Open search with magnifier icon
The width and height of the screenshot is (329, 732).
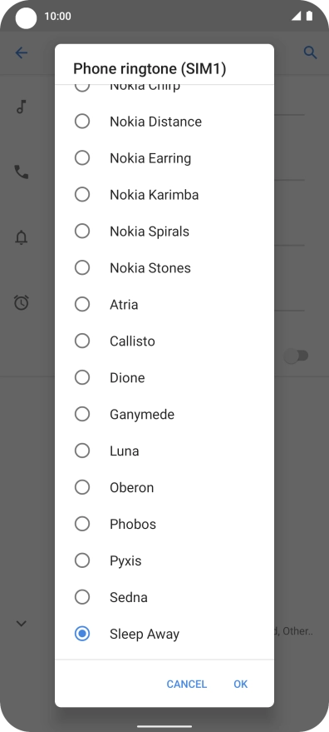coord(311,52)
